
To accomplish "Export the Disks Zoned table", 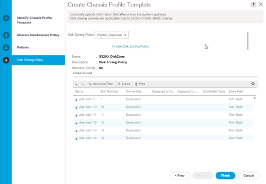I will (124, 84).
